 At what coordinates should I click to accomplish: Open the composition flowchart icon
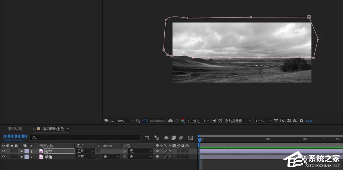(294, 121)
